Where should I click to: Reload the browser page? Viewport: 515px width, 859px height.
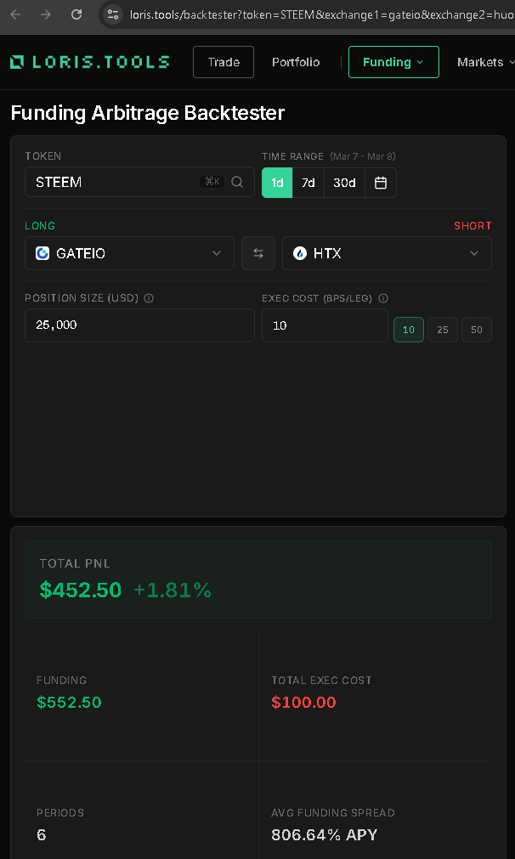[x=76, y=14]
